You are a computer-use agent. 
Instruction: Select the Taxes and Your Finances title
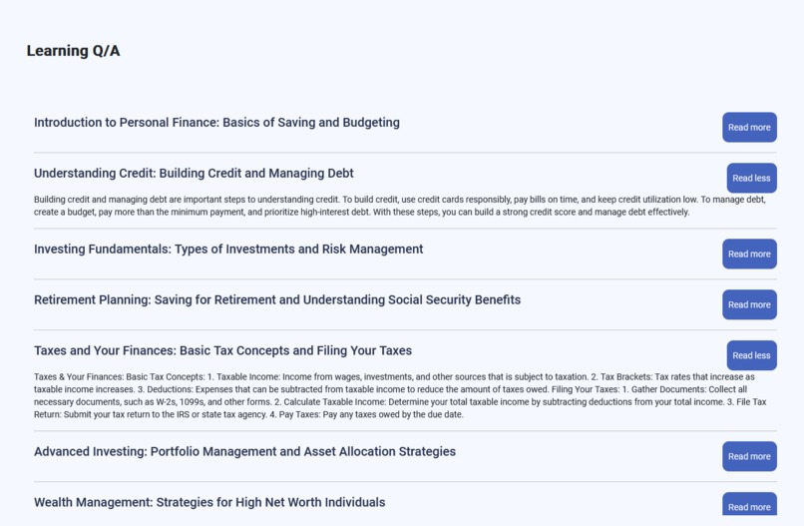(222, 351)
